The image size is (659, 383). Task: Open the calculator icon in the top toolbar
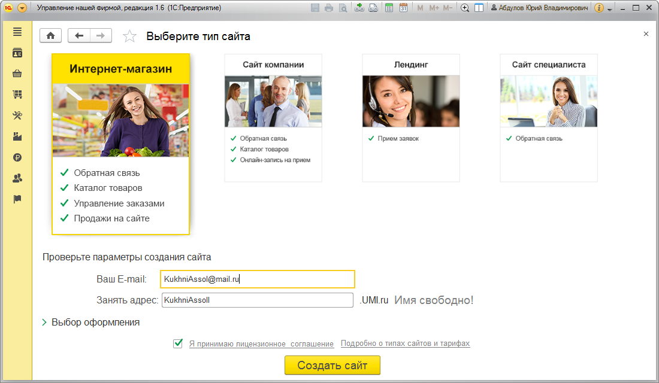coord(389,8)
